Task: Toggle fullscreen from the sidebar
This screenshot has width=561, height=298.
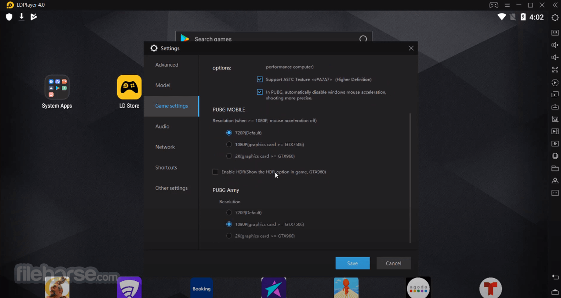Action: pyautogui.click(x=555, y=70)
